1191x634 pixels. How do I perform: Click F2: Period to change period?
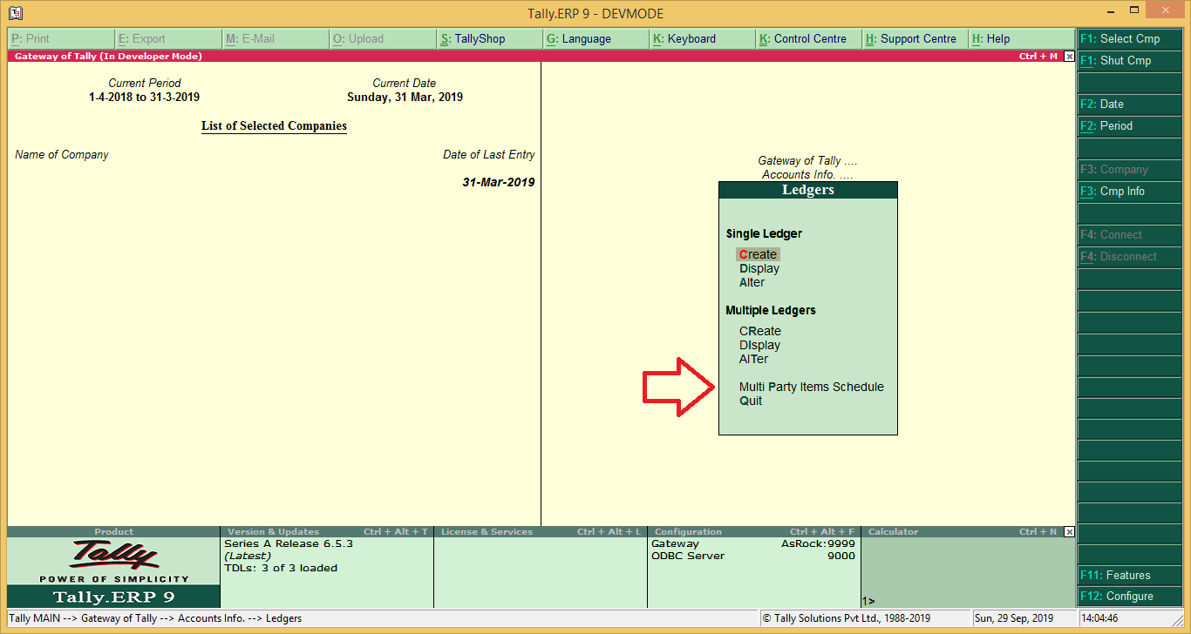1129,125
